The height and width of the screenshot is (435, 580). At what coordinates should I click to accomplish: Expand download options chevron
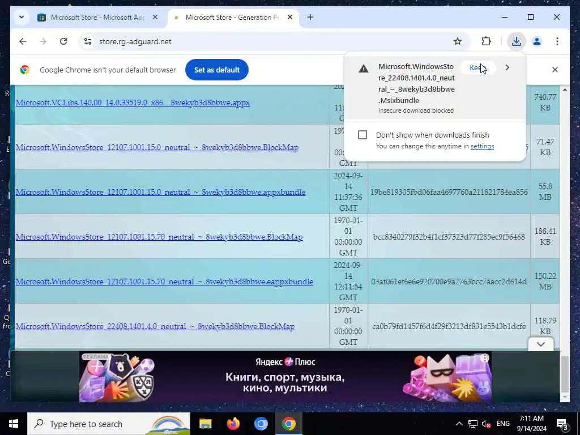point(507,68)
